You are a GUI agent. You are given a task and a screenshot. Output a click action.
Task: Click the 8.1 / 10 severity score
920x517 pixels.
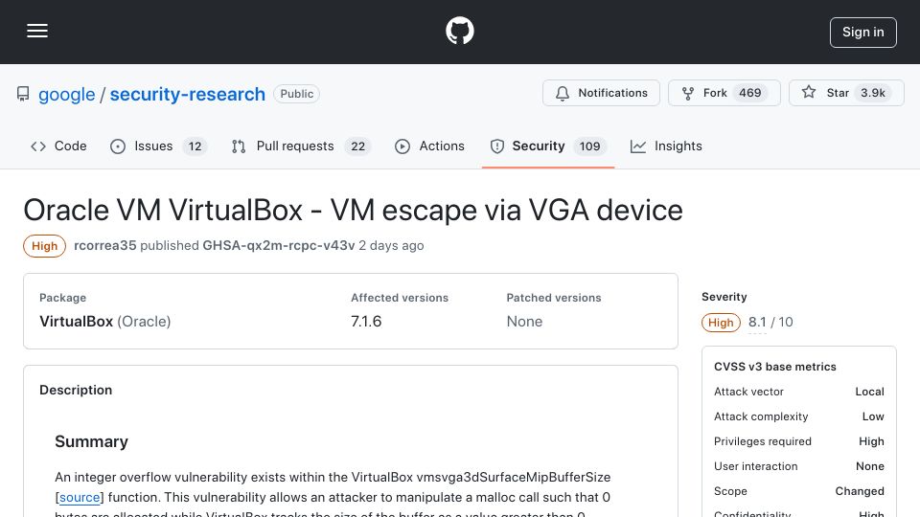(x=770, y=322)
